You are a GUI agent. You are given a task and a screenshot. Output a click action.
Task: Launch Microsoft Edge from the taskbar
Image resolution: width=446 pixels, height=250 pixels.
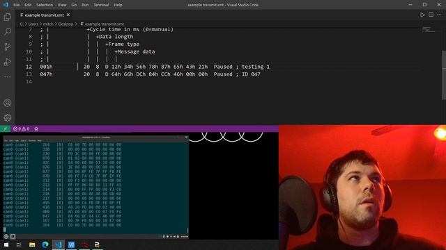[x=45, y=244]
